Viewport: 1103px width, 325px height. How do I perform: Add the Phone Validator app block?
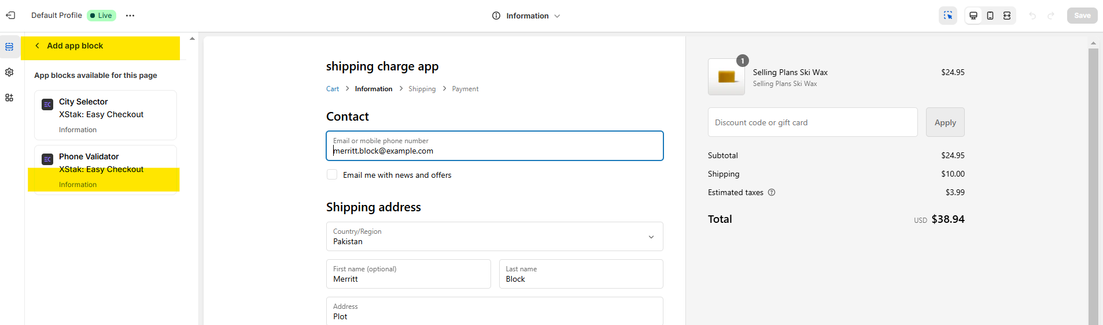tap(105, 170)
